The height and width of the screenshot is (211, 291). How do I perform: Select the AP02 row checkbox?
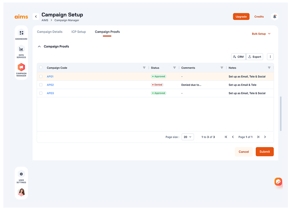pyautogui.click(x=41, y=85)
